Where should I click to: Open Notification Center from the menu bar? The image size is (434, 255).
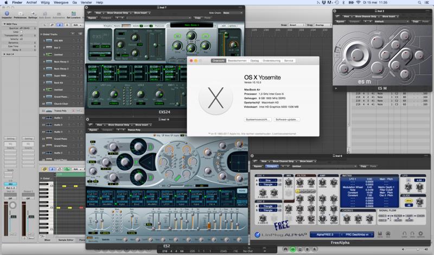coord(427,3)
